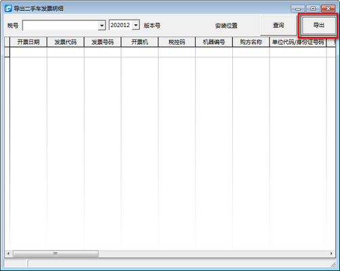Click the horizontal scrollbar right arrow

point(331,253)
